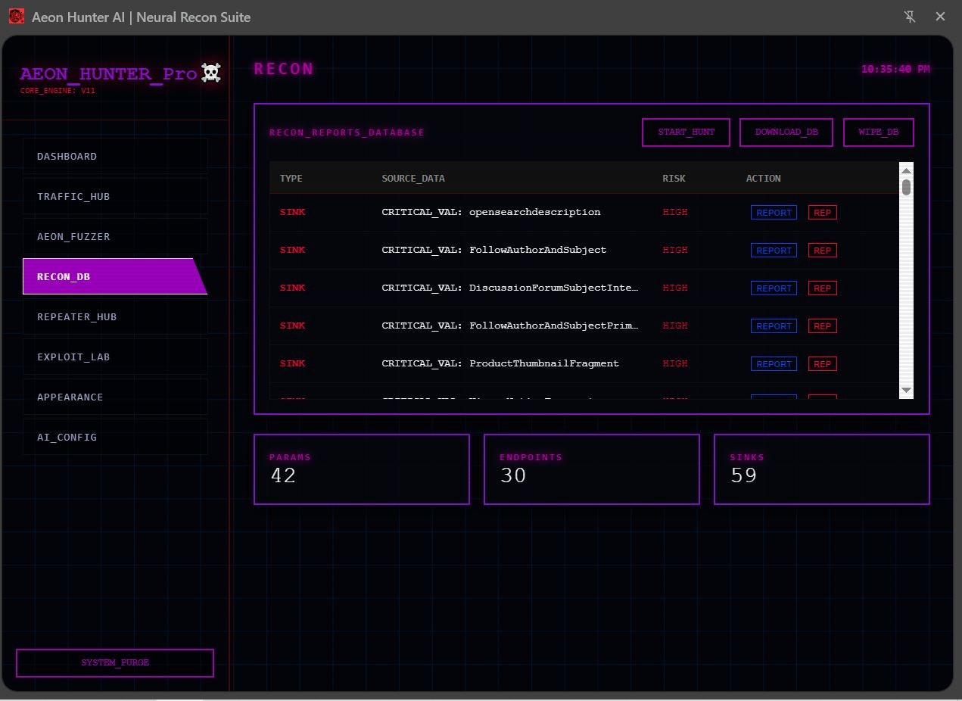This screenshot has height=701, width=962.
Task: Toggle the always-on-top pin in the title bar
Action: (x=910, y=16)
